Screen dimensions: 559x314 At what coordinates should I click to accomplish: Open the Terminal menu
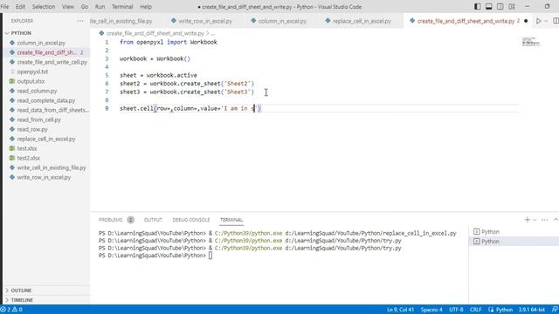tap(122, 7)
